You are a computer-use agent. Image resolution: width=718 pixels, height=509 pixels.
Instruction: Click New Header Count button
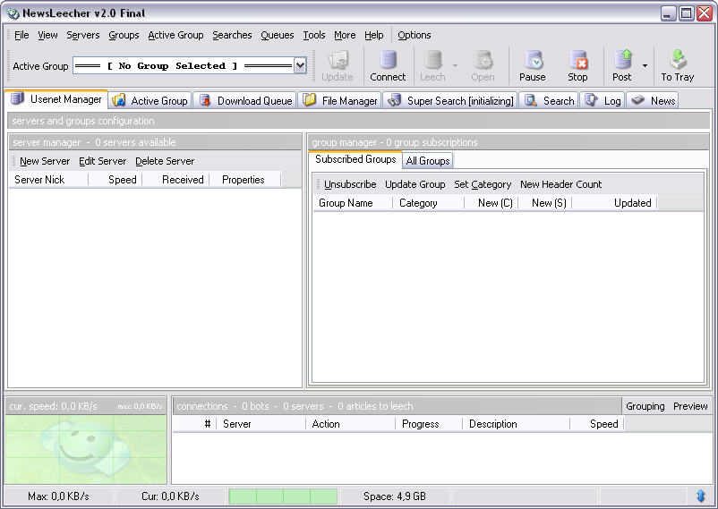(x=561, y=184)
